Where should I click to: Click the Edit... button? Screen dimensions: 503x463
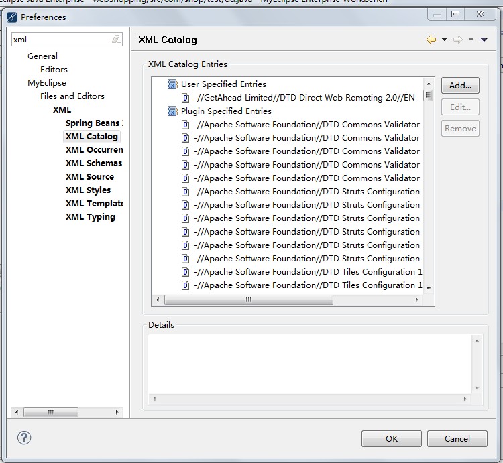tap(460, 107)
